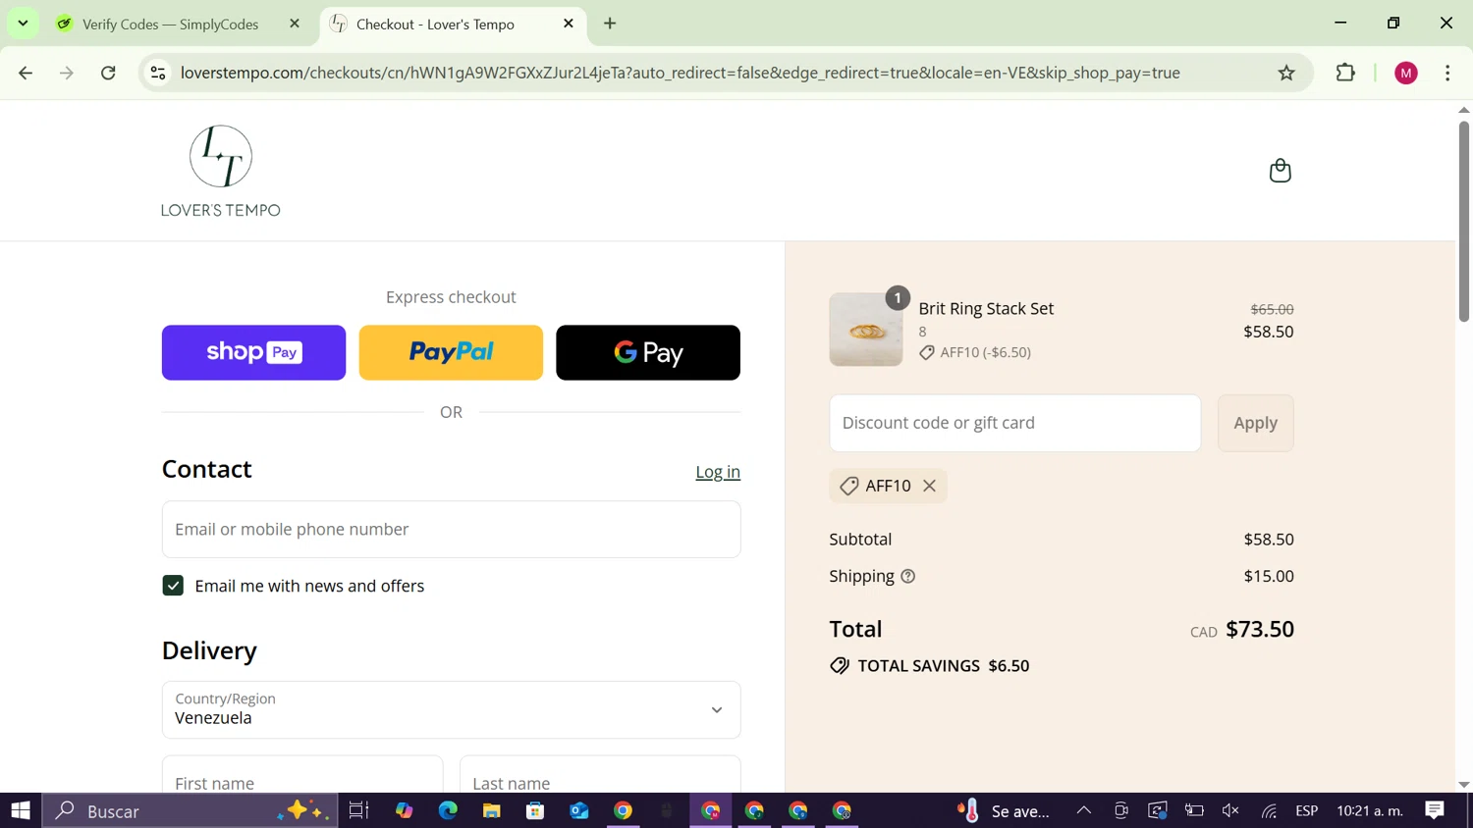Viewport: 1473px width, 828px height.
Task: Show hidden system tray icons
Action: tap(1083, 810)
